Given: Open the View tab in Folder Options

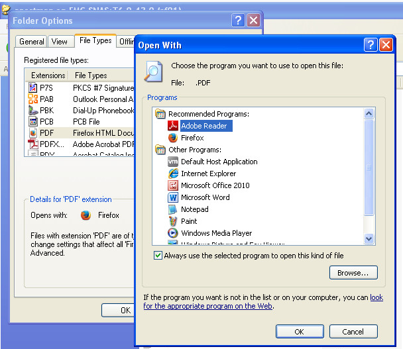Looking at the screenshot, I should [60, 42].
